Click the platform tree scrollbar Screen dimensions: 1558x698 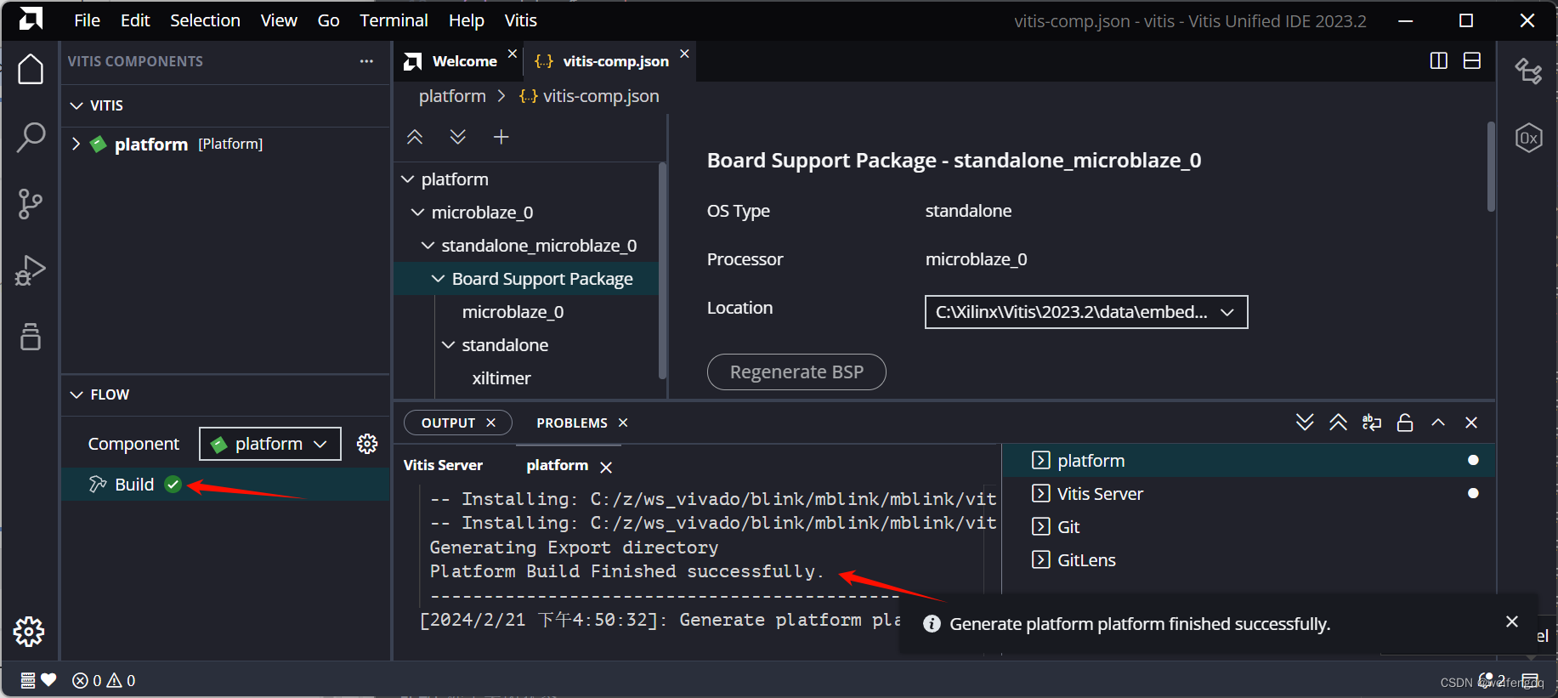(662, 270)
